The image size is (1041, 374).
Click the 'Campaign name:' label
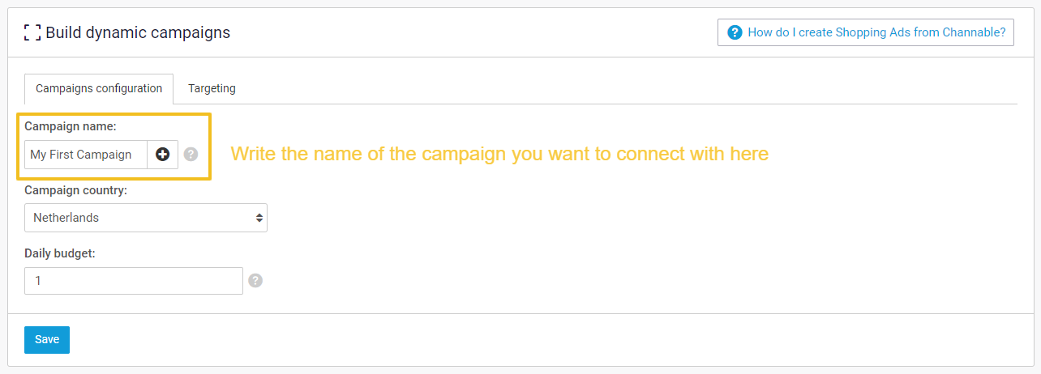71,126
